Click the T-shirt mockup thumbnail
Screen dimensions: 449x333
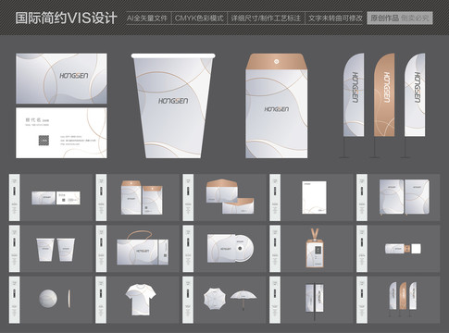coord(141,300)
